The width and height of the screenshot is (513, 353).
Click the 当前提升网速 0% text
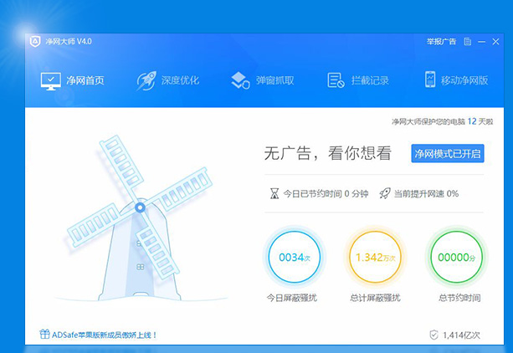coord(426,194)
